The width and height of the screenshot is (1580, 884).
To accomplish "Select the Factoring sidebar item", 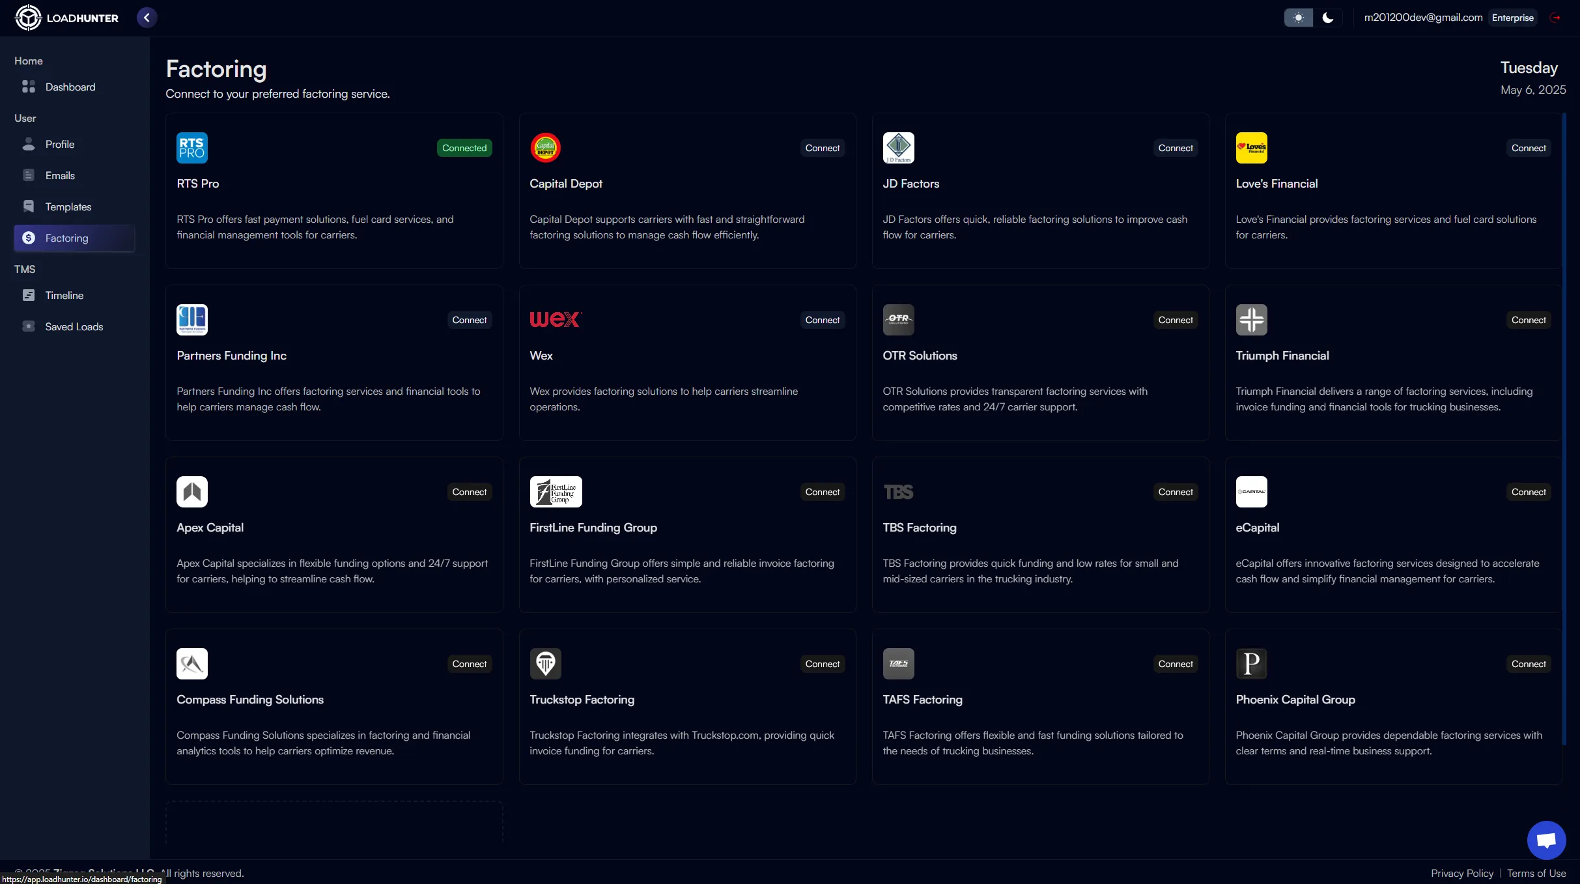I will click(74, 238).
